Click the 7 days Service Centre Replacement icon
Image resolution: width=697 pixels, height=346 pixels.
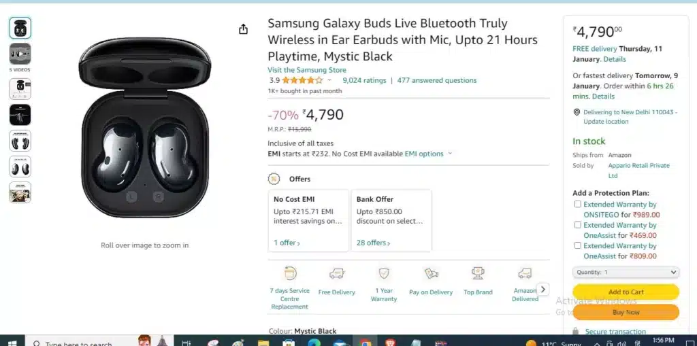pos(290,273)
